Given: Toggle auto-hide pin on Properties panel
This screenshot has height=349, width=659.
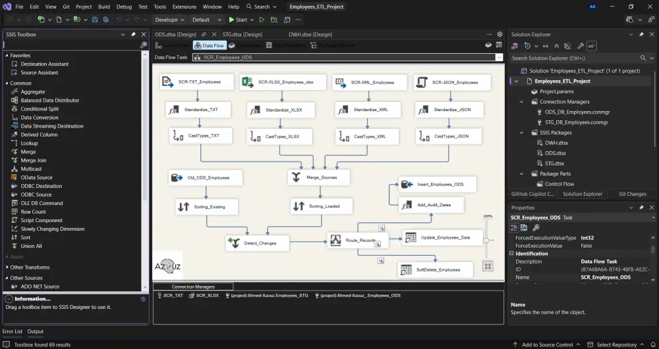Looking at the screenshot, I should [x=641, y=208].
